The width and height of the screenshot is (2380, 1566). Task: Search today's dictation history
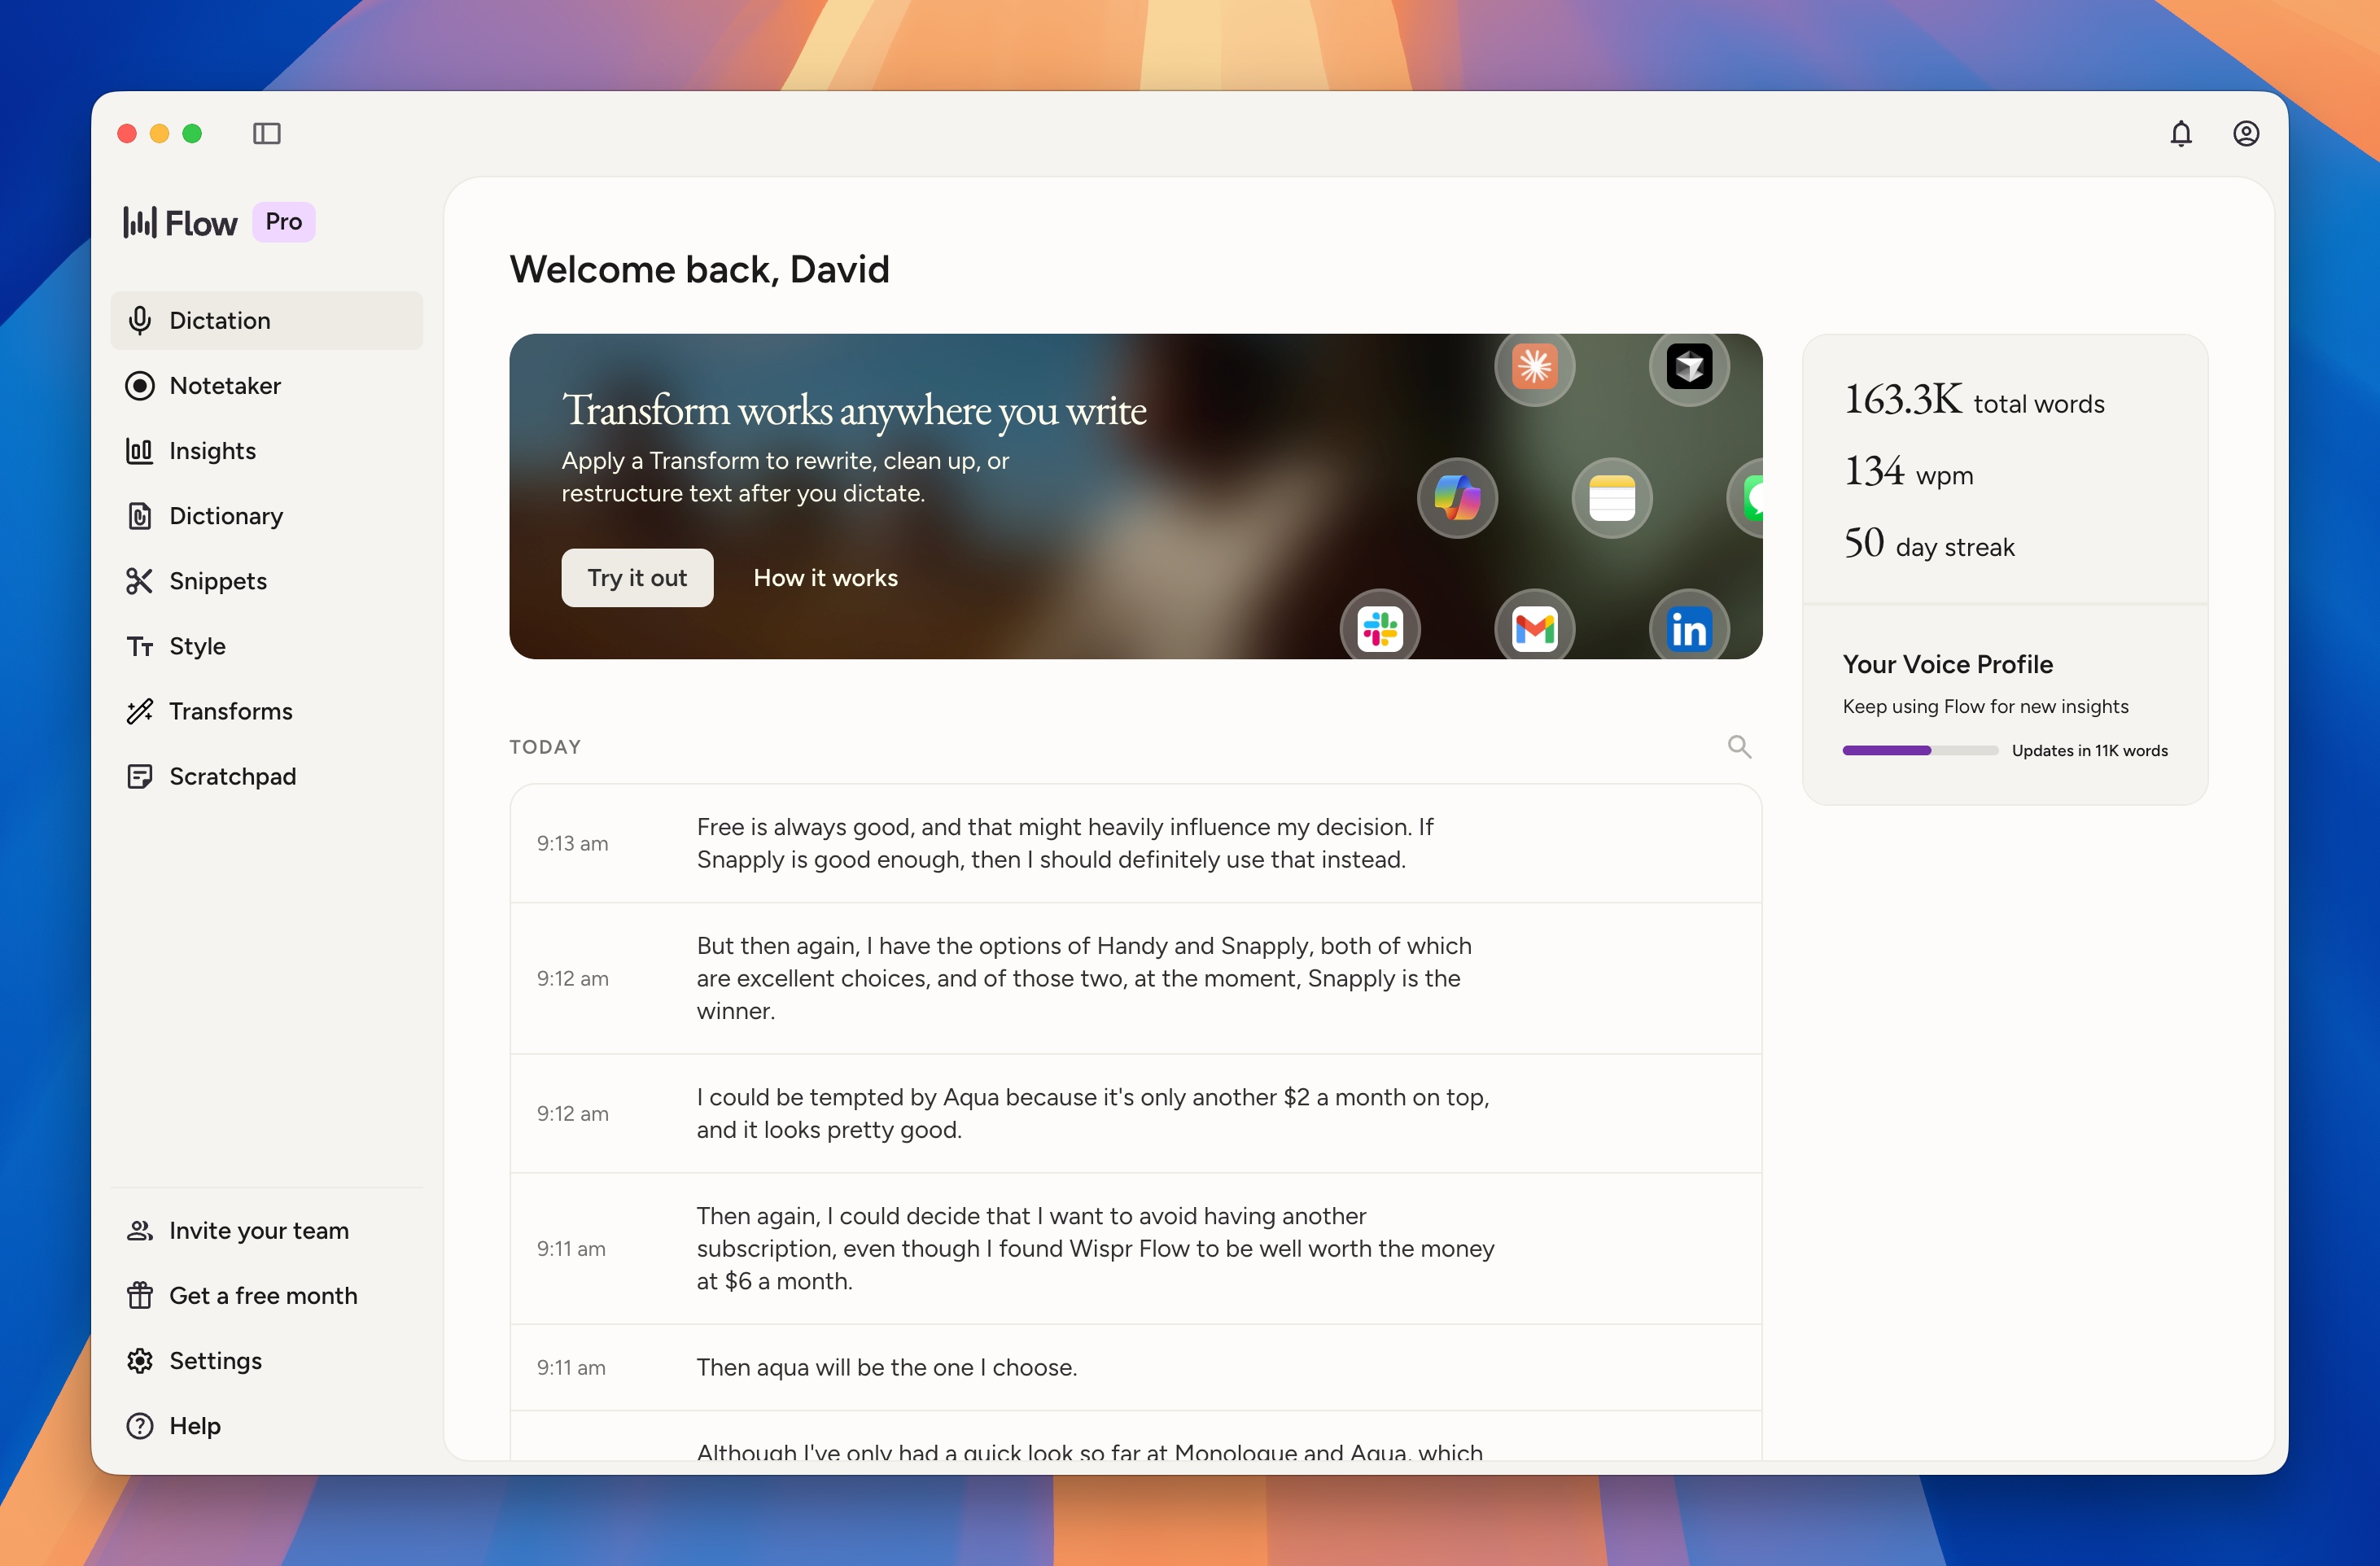[x=1739, y=746]
